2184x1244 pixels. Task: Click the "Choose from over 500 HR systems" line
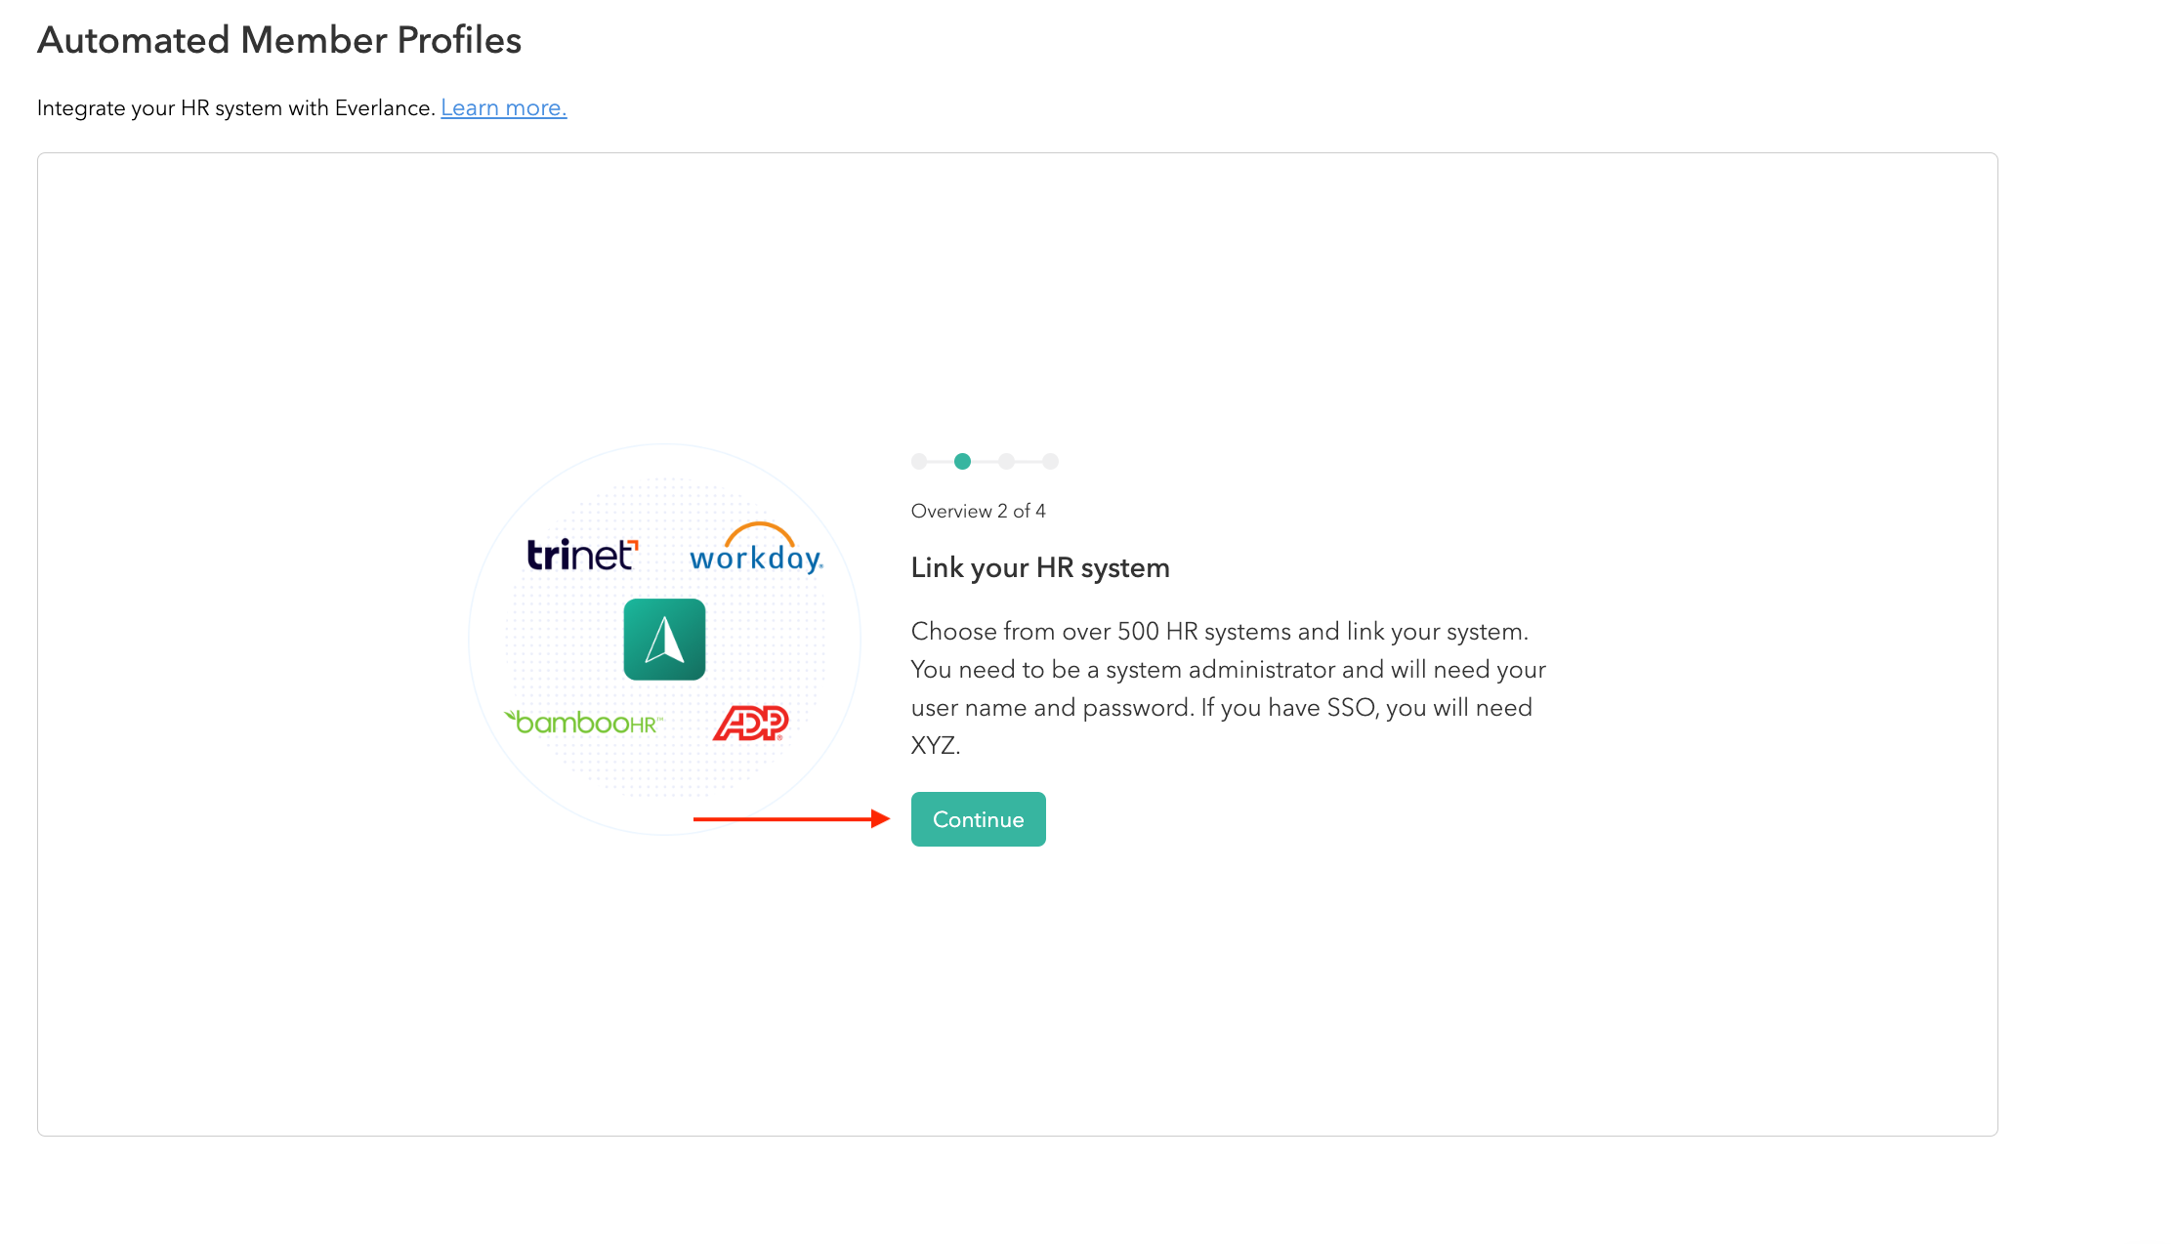pyautogui.click(x=1219, y=632)
